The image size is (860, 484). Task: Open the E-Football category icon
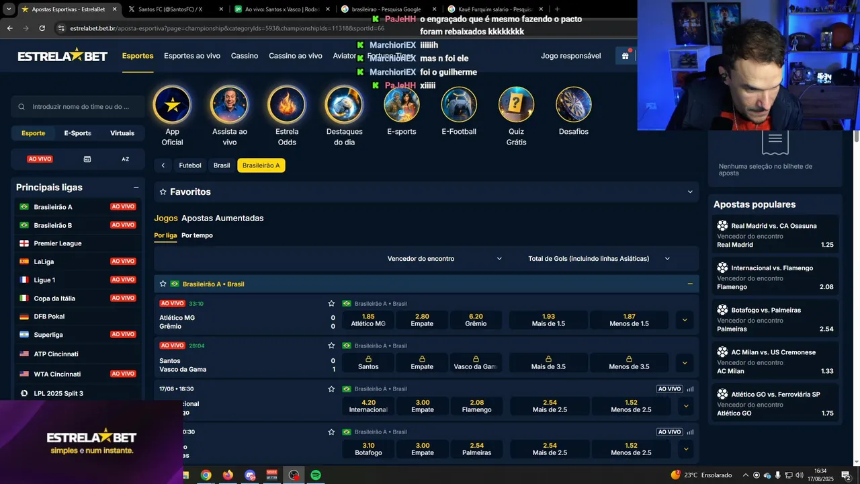tap(459, 104)
